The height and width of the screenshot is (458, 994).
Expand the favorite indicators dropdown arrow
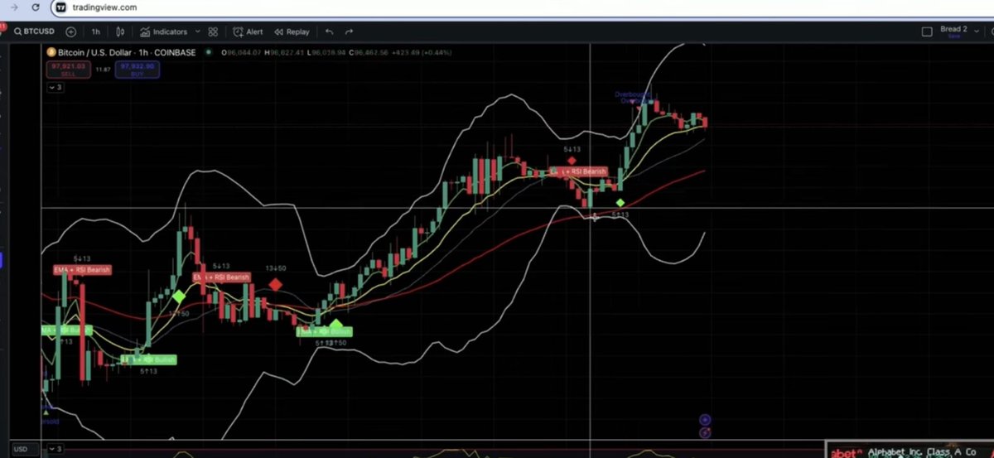pyautogui.click(x=198, y=31)
